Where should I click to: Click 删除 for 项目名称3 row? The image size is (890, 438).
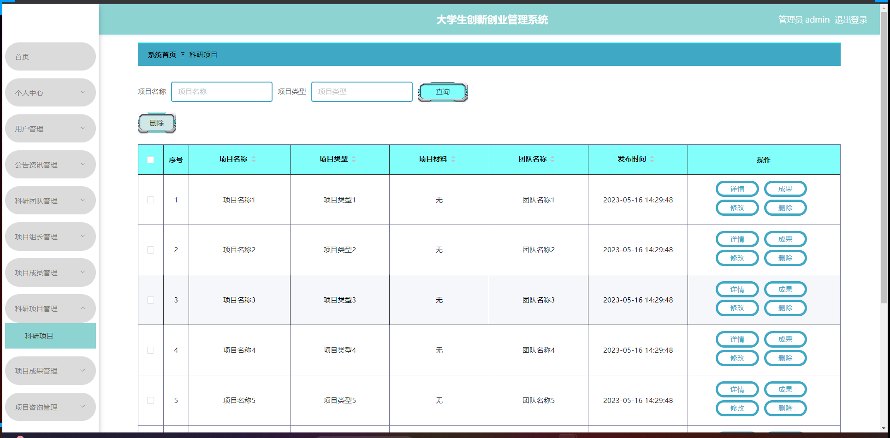click(x=785, y=308)
